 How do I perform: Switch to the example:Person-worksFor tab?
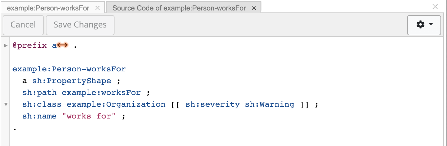48,8
